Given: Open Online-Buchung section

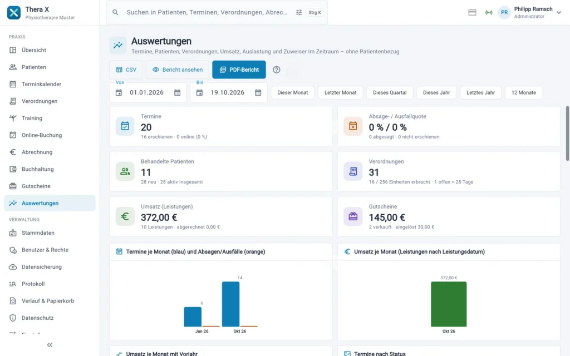Looking at the screenshot, I should point(50,135).
